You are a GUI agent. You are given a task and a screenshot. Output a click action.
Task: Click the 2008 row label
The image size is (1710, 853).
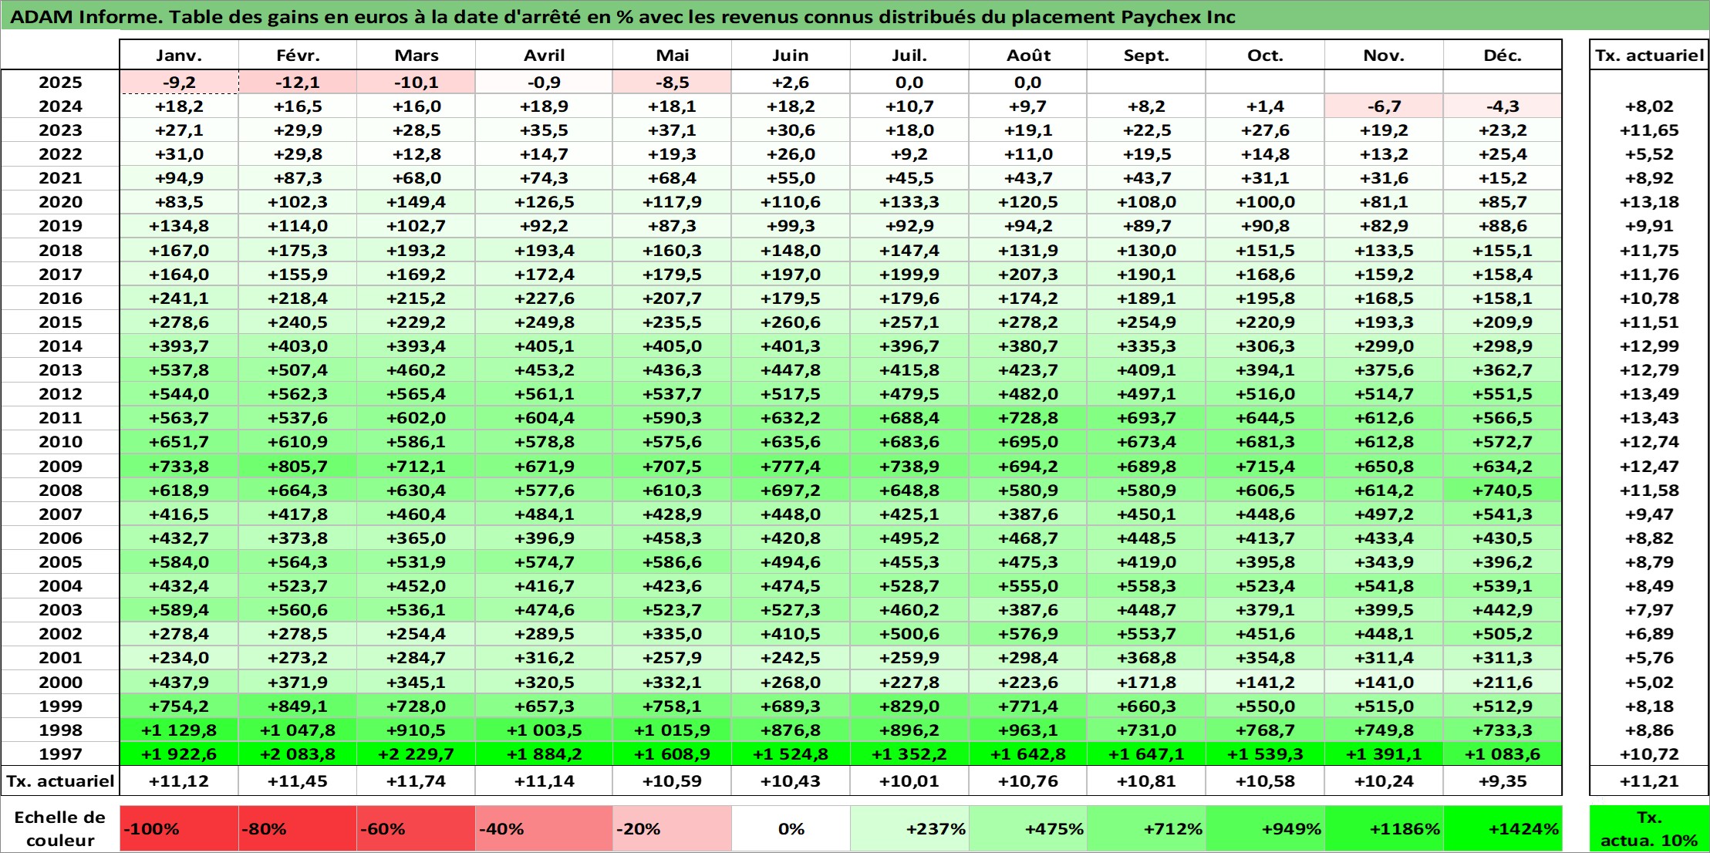tap(60, 490)
